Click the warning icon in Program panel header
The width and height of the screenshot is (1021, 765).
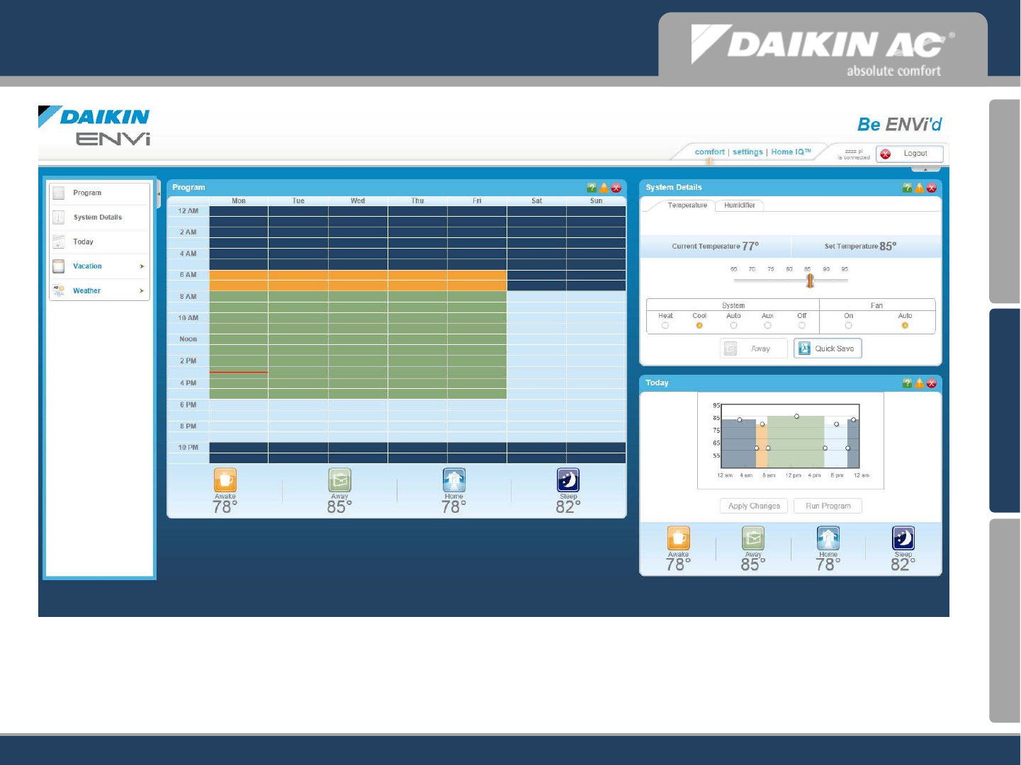click(604, 188)
